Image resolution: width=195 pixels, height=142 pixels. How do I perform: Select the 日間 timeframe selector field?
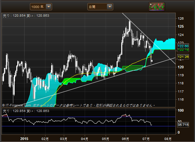click(100, 7)
